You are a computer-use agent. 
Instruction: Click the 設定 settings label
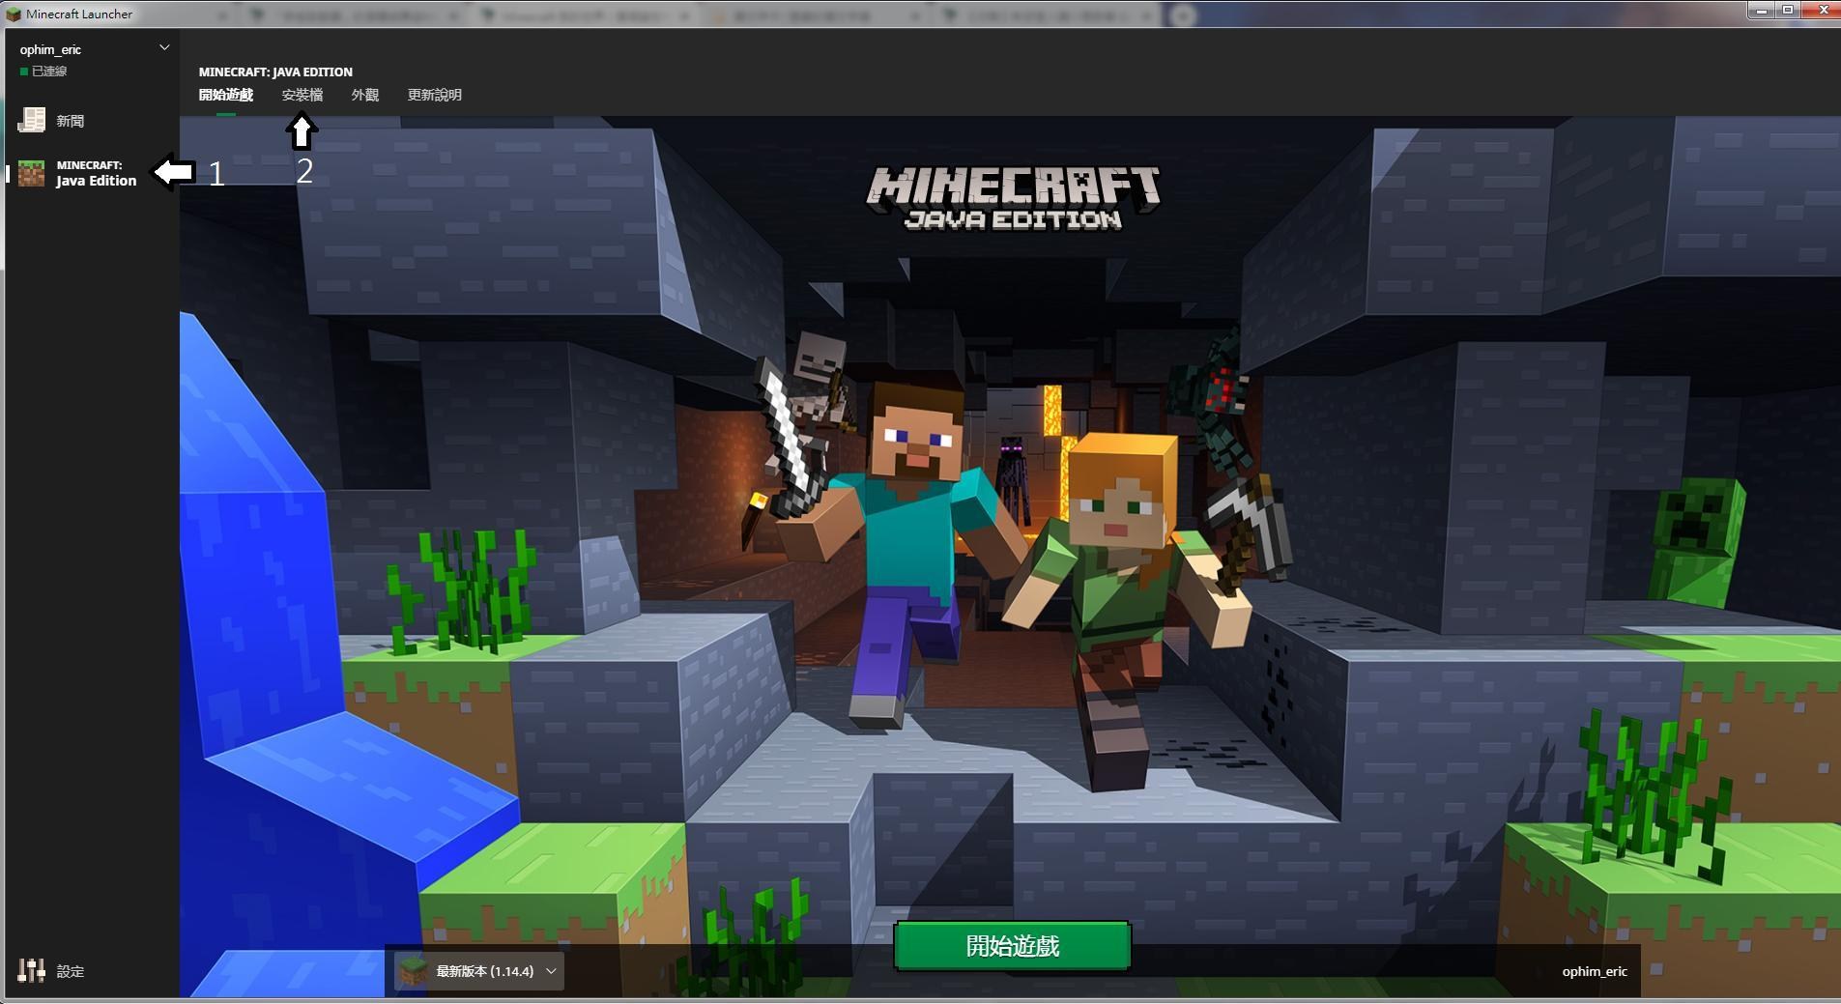coord(71,971)
